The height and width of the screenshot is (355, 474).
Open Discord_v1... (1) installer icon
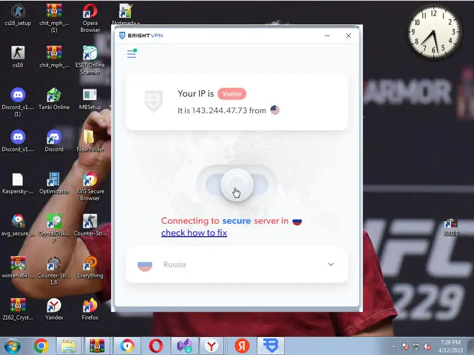(18, 102)
